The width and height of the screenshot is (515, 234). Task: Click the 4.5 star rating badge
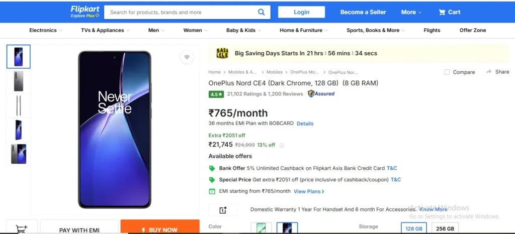[x=216, y=94]
